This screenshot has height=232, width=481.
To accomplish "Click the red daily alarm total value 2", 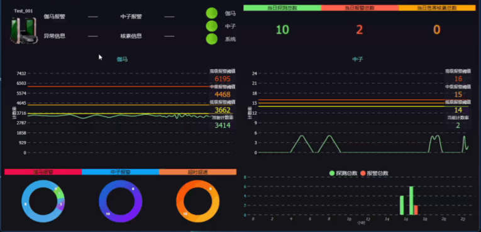I will point(360,29).
